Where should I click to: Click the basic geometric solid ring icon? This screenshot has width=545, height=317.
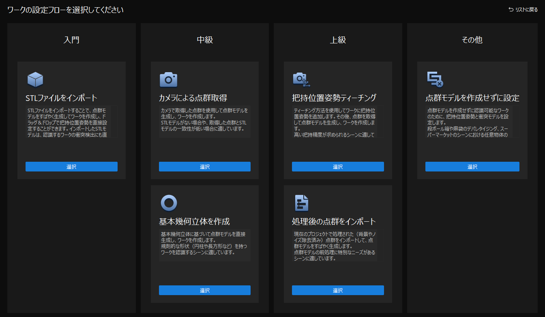[x=168, y=203]
